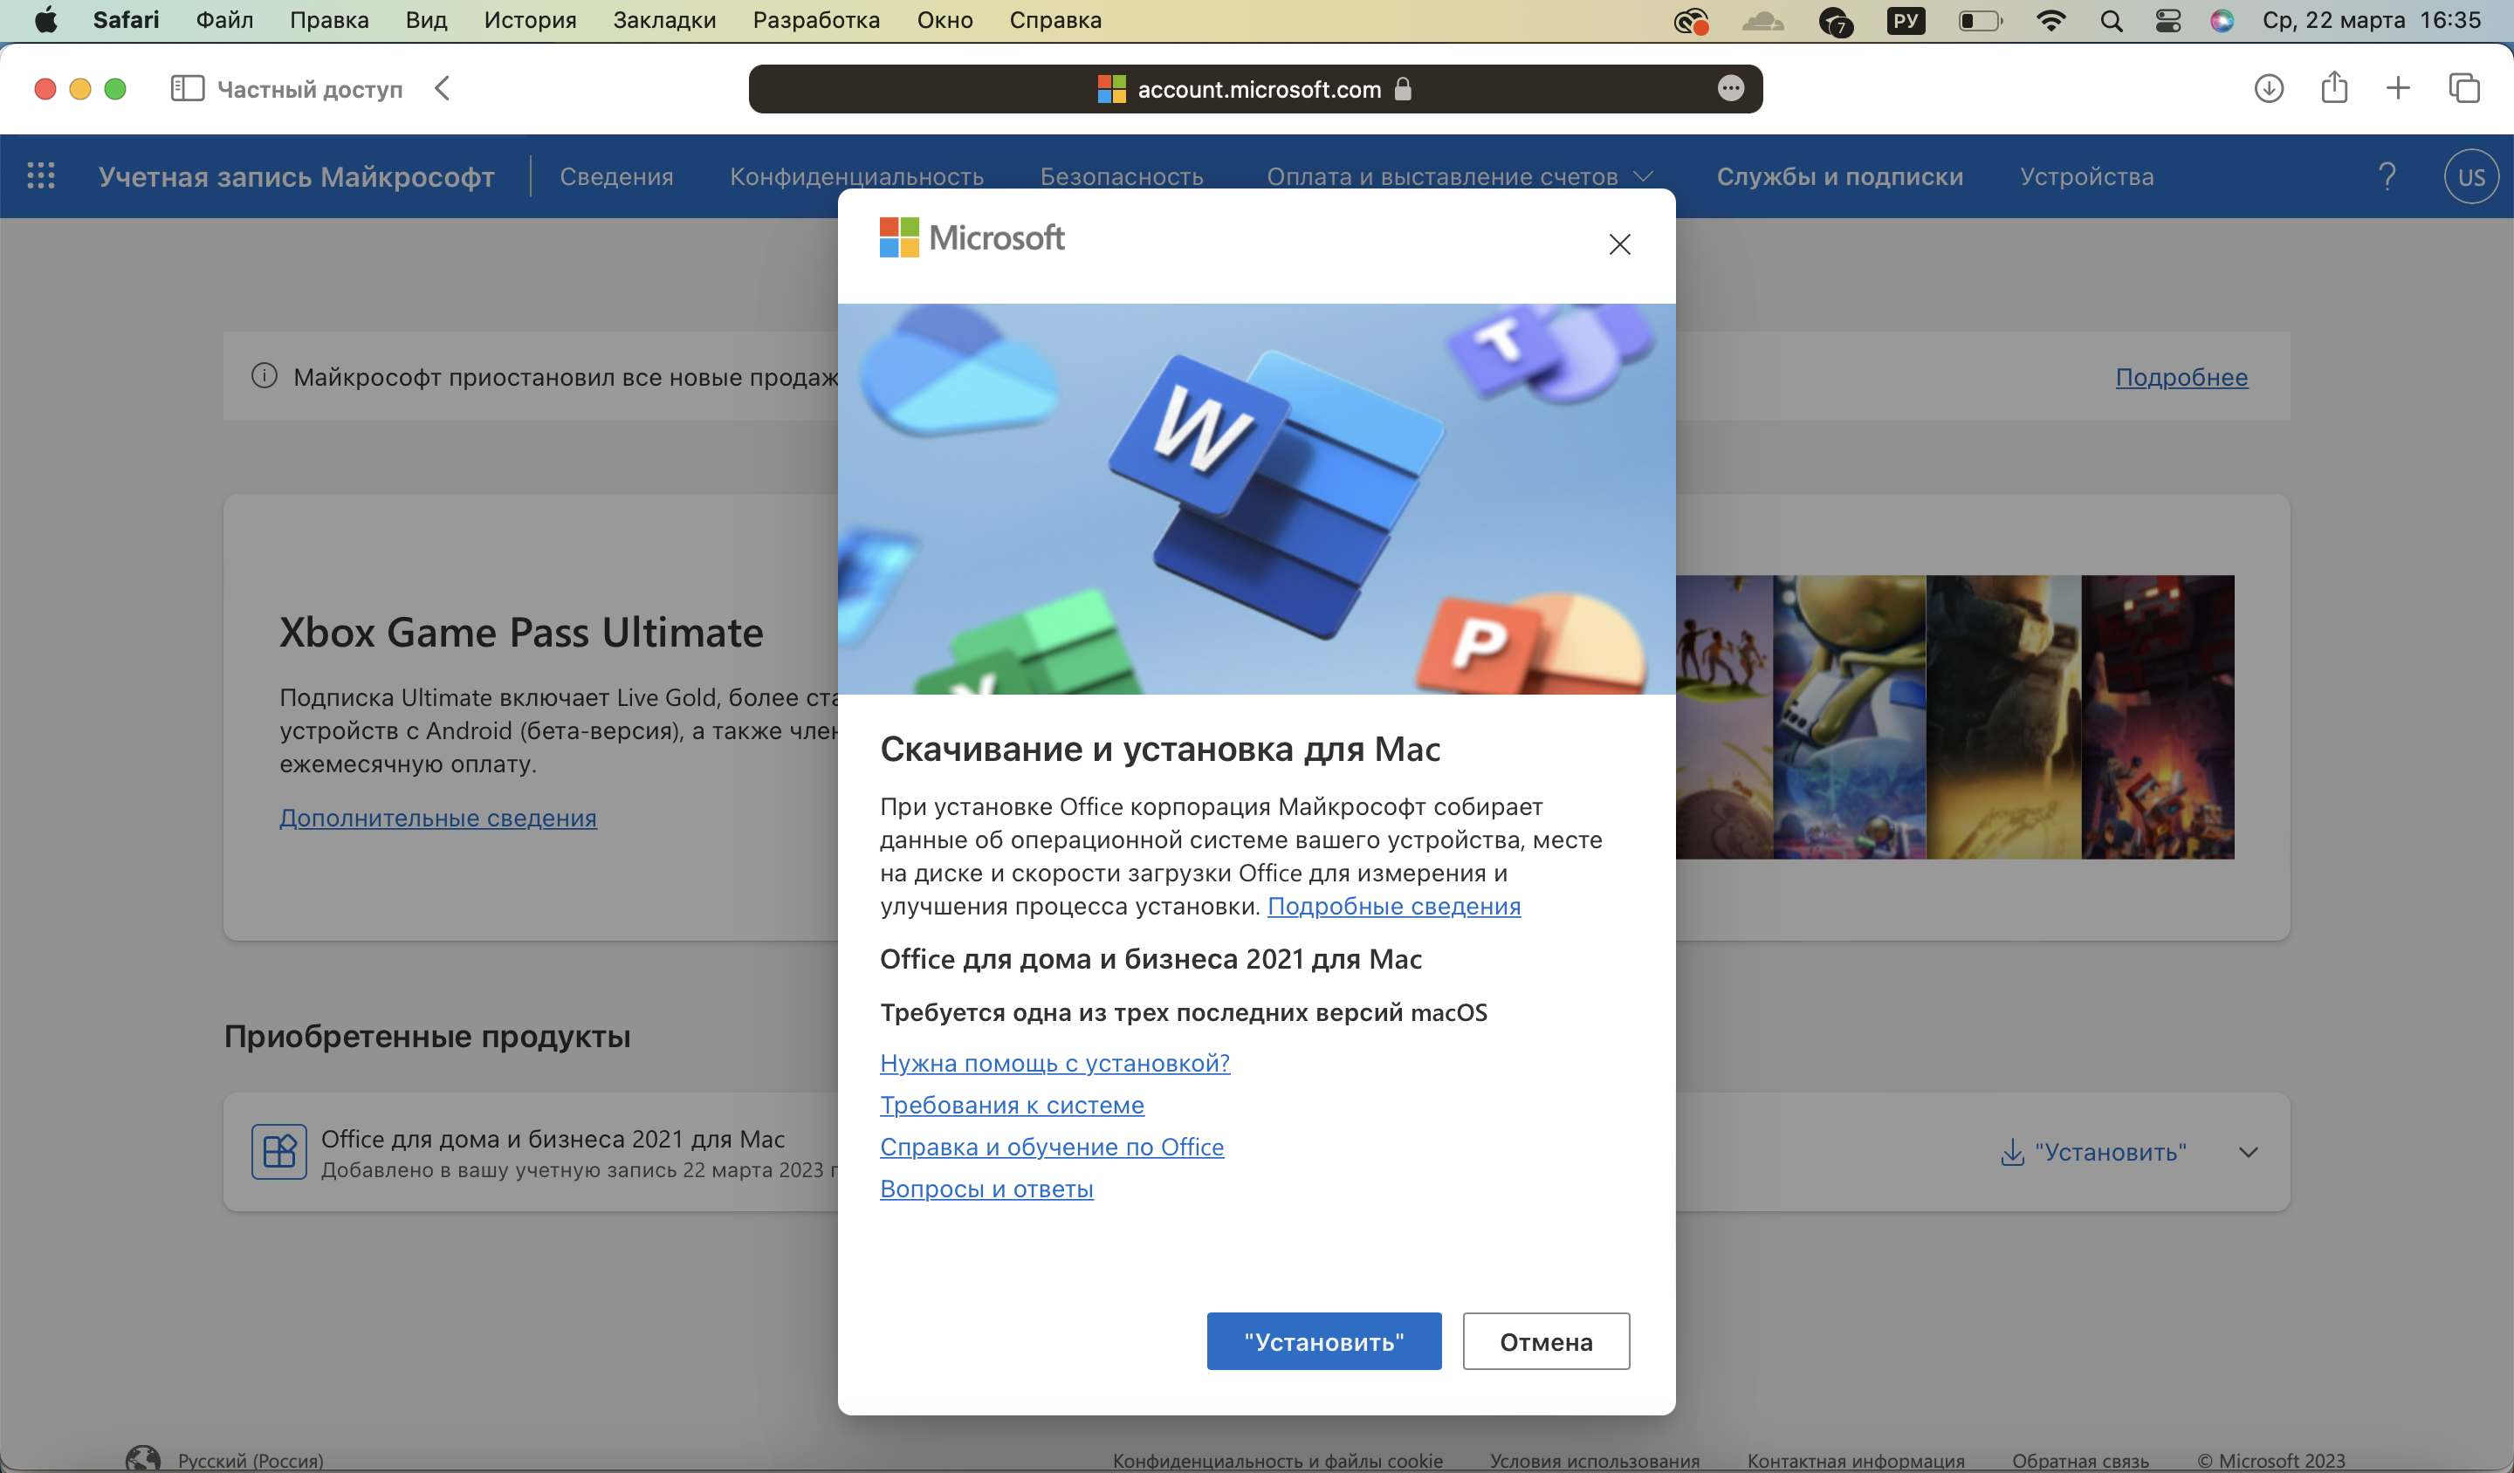Open the Safari share icon
This screenshot has width=2514, height=1473.
2334,88
